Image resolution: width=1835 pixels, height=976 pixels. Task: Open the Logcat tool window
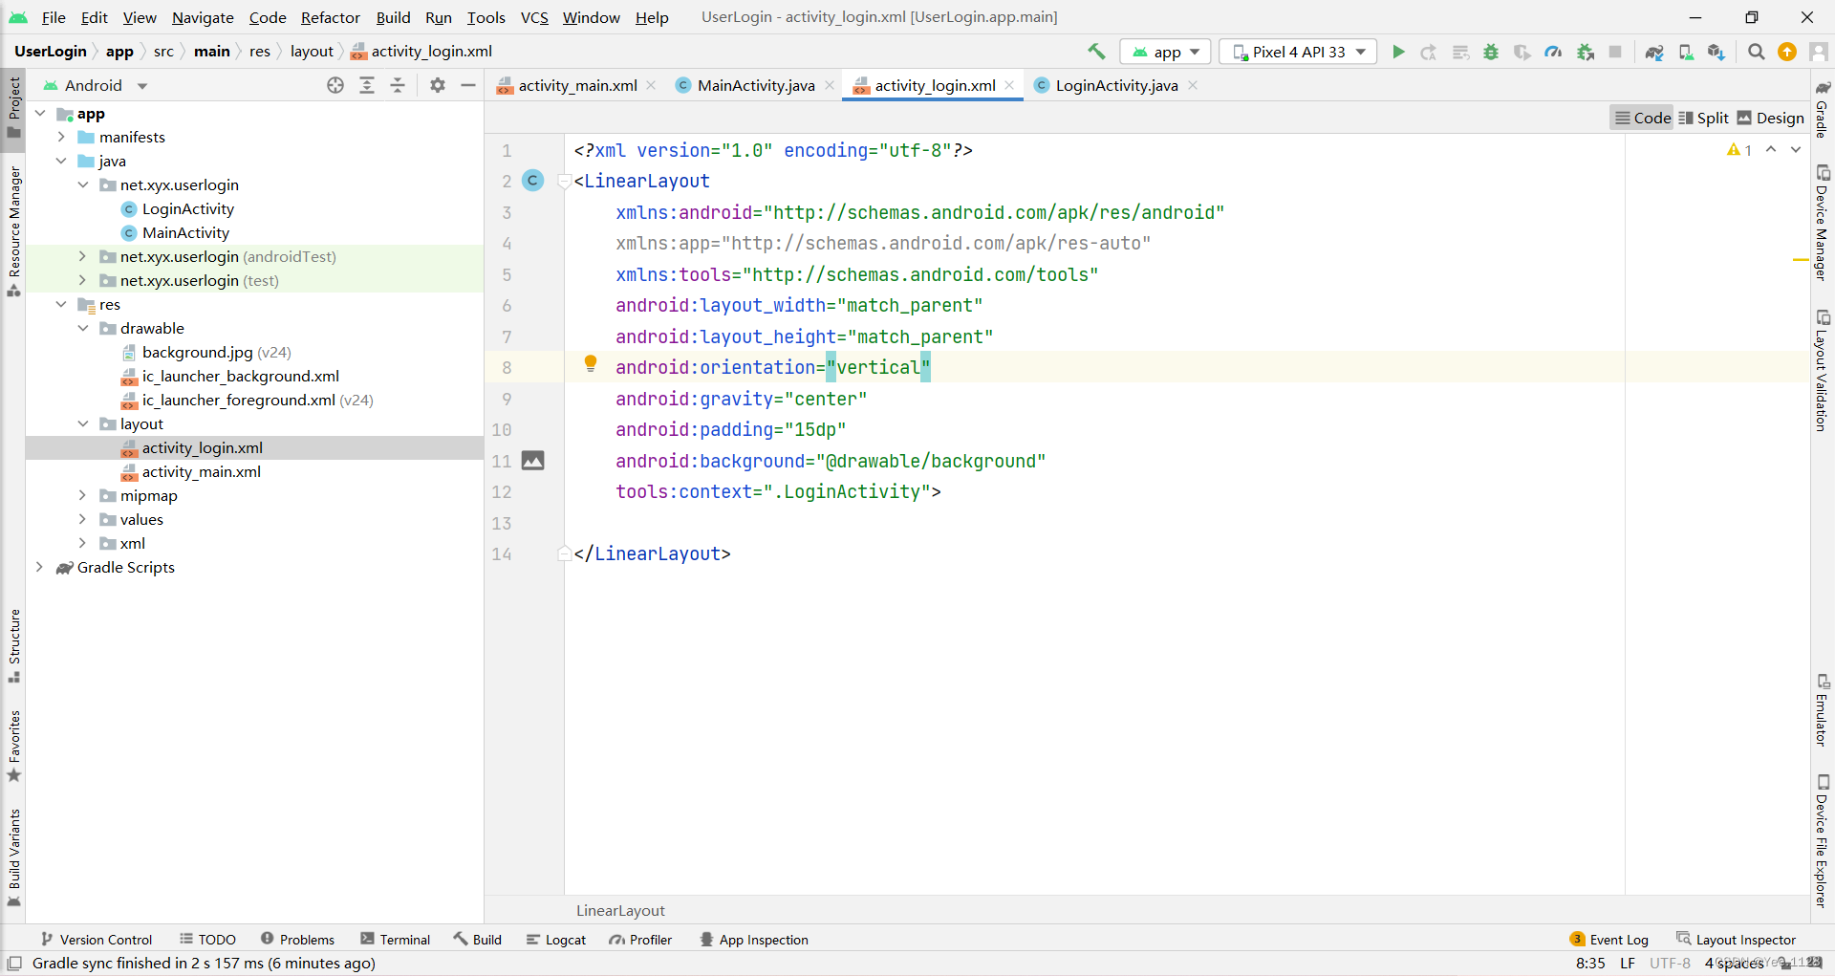pos(555,940)
